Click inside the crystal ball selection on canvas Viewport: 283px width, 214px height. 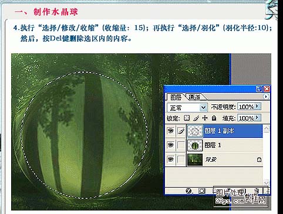click(84, 135)
